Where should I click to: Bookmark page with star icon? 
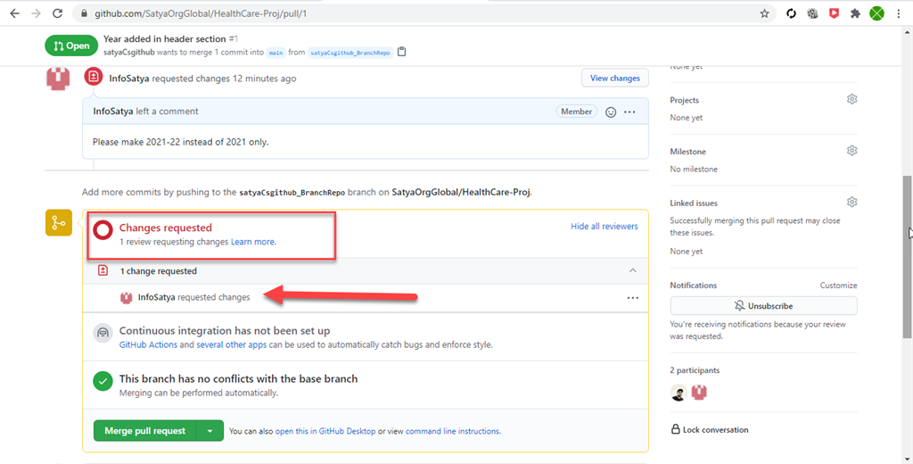[x=764, y=13]
